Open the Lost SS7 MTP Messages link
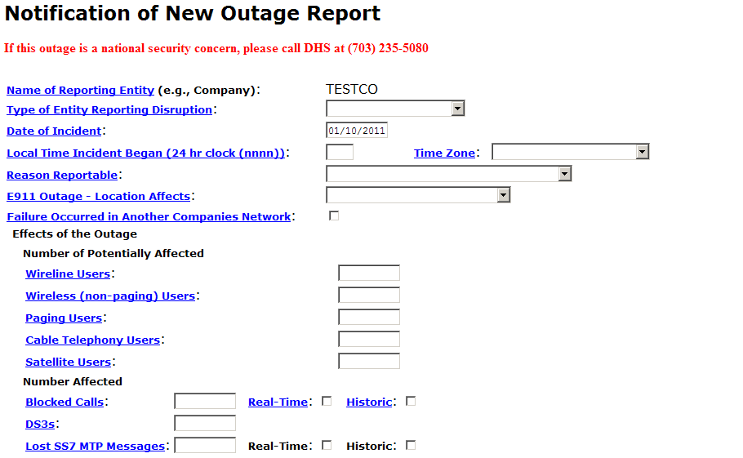 pyautogui.click(x=96, y=446)
